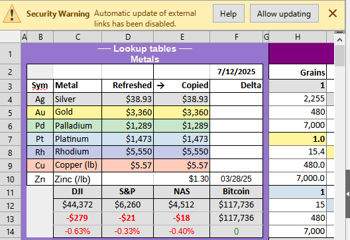Click the Help button in warning bar
Screen dimensions: 350x240
pos(228,14)
